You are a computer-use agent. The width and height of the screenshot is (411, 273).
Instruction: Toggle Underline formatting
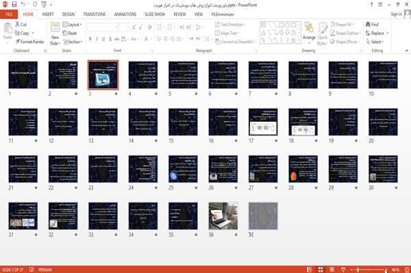click(x=103, y=39)
